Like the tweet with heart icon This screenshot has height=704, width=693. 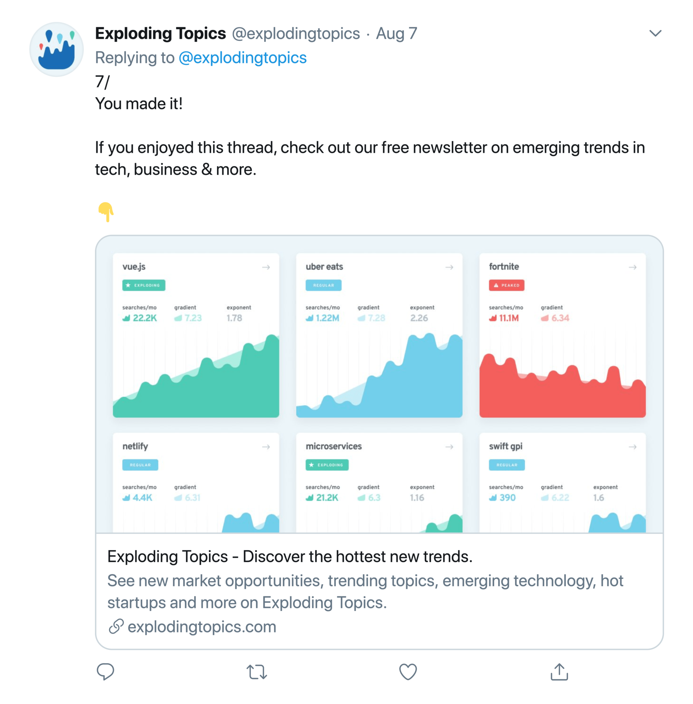pos(408,672)
